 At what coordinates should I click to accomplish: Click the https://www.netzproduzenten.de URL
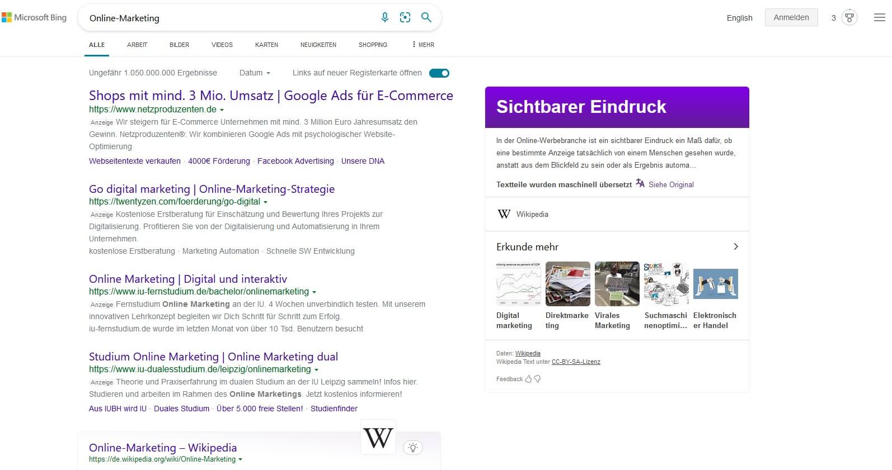[153, 110]
